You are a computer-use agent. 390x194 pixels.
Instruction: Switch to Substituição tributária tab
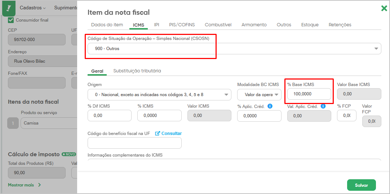[137, 71]
